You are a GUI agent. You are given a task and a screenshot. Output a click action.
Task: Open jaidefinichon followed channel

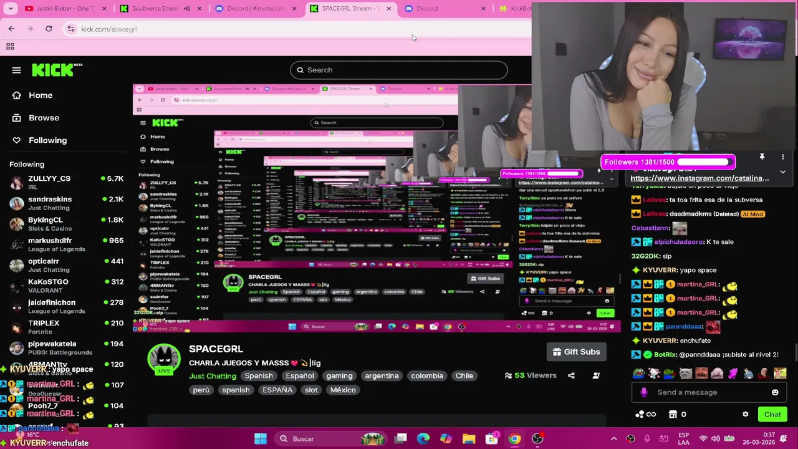coord(65,306)
